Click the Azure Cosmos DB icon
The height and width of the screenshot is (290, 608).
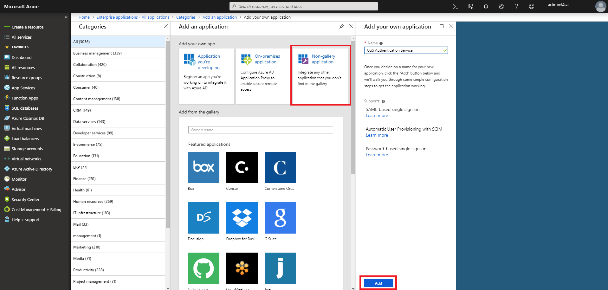coord(7,118)
